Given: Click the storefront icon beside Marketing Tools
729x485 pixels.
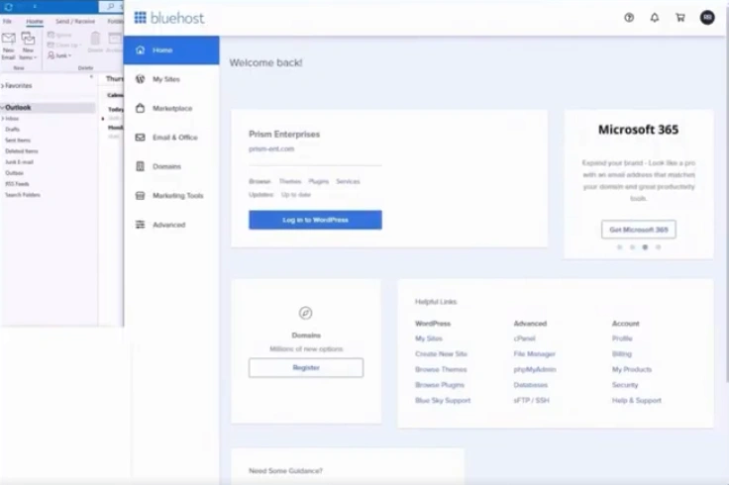Looking at the screenshot, I should [140, 196].
